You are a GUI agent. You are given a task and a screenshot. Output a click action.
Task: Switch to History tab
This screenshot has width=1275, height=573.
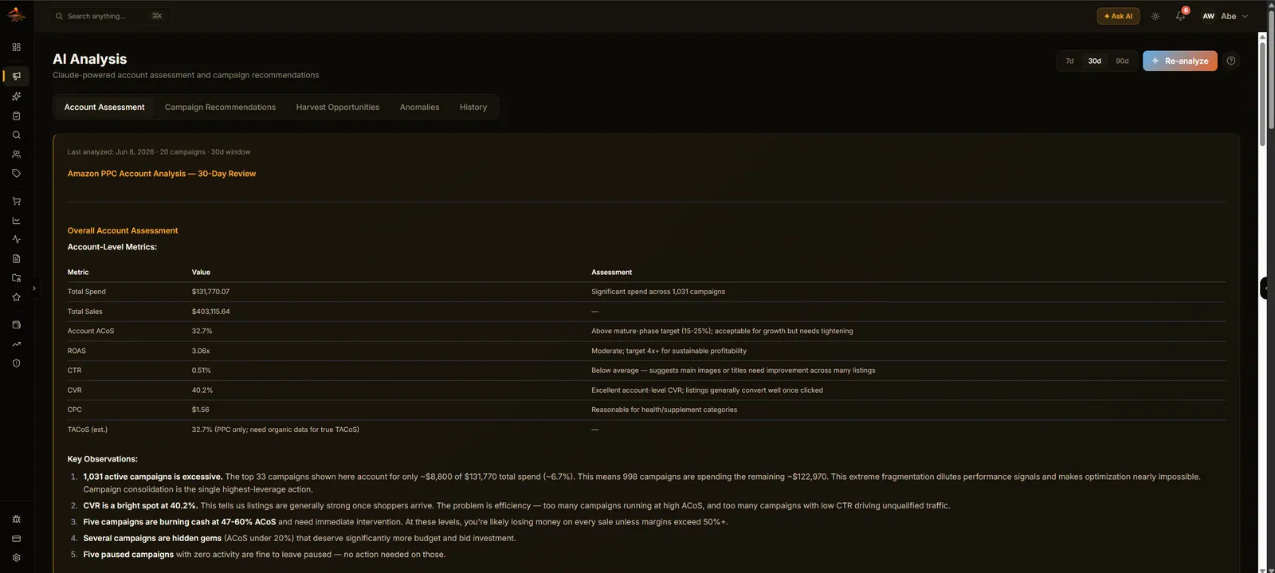pos(473,107)
